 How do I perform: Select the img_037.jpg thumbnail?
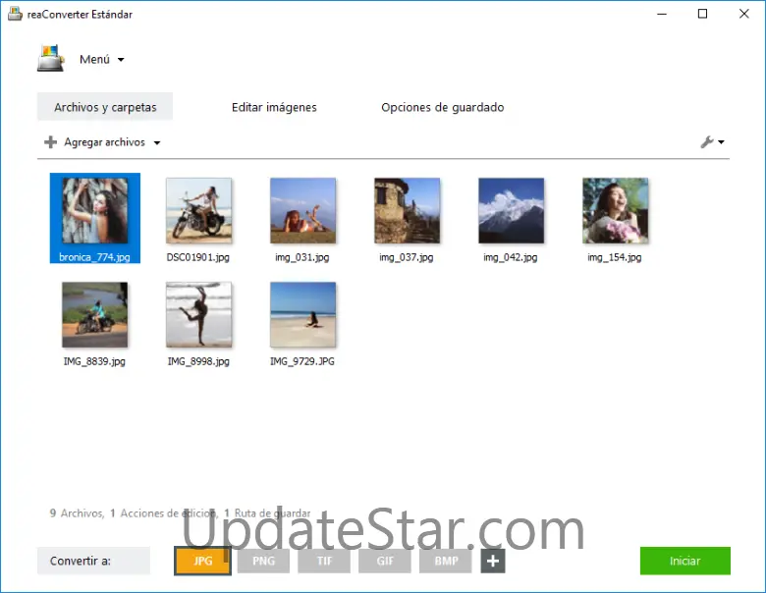pos(407,210)
